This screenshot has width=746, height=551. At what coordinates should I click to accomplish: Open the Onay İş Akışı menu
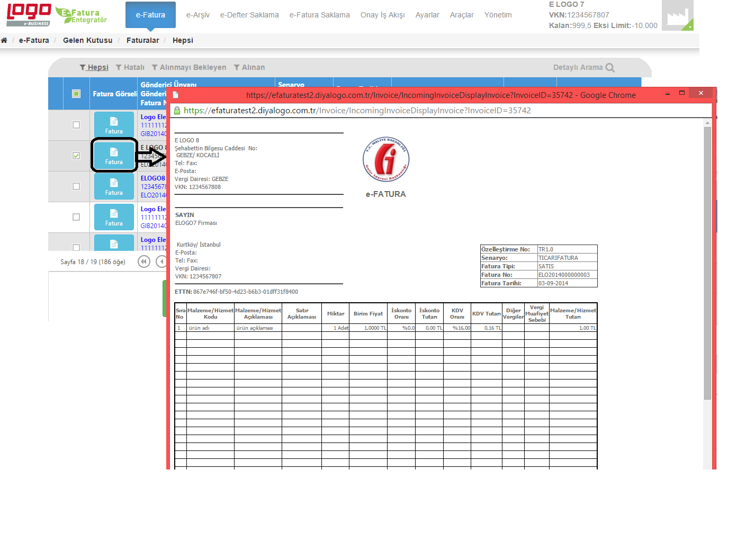[383, 15]
